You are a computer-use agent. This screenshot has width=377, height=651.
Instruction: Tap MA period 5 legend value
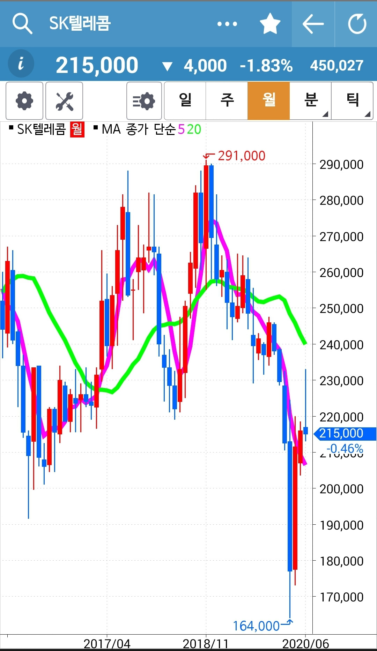pyautogui.click(x=181, y=129)
